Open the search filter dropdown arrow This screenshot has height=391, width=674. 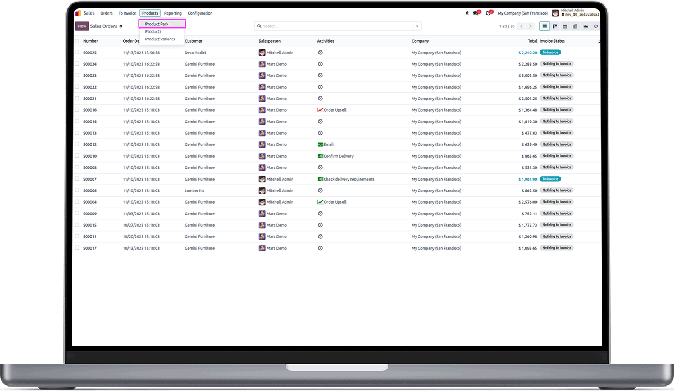[417, 26]
